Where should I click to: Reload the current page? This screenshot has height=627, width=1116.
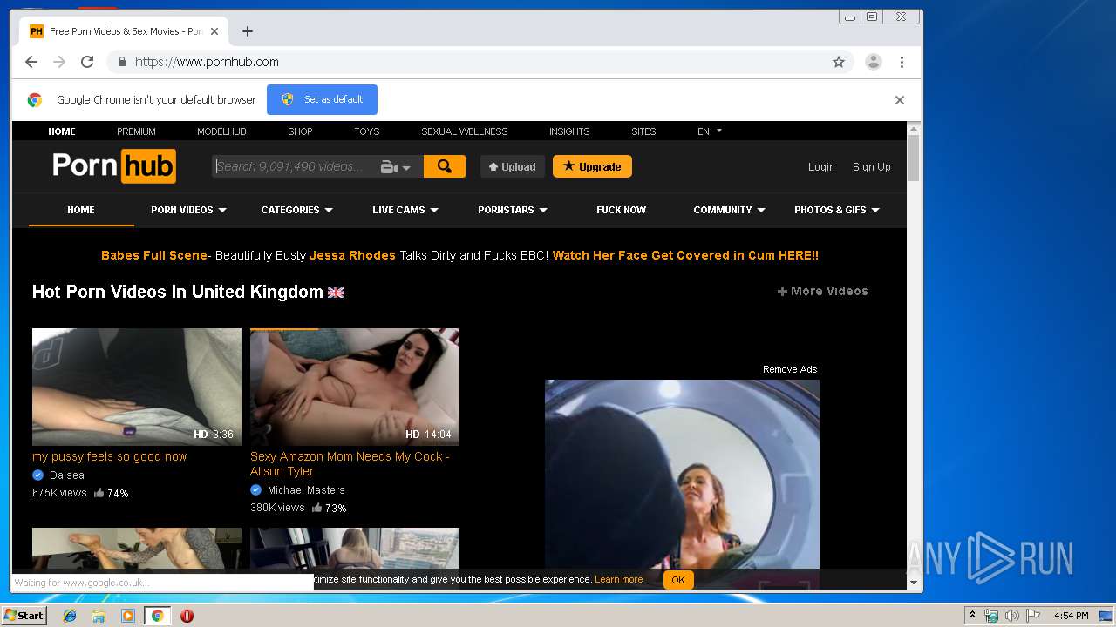(x=87, y=62)
